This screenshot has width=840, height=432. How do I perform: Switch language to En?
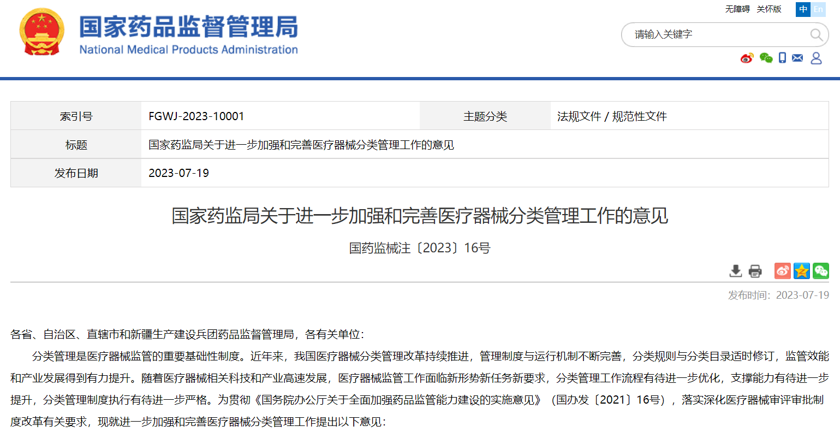coord(818,9)
